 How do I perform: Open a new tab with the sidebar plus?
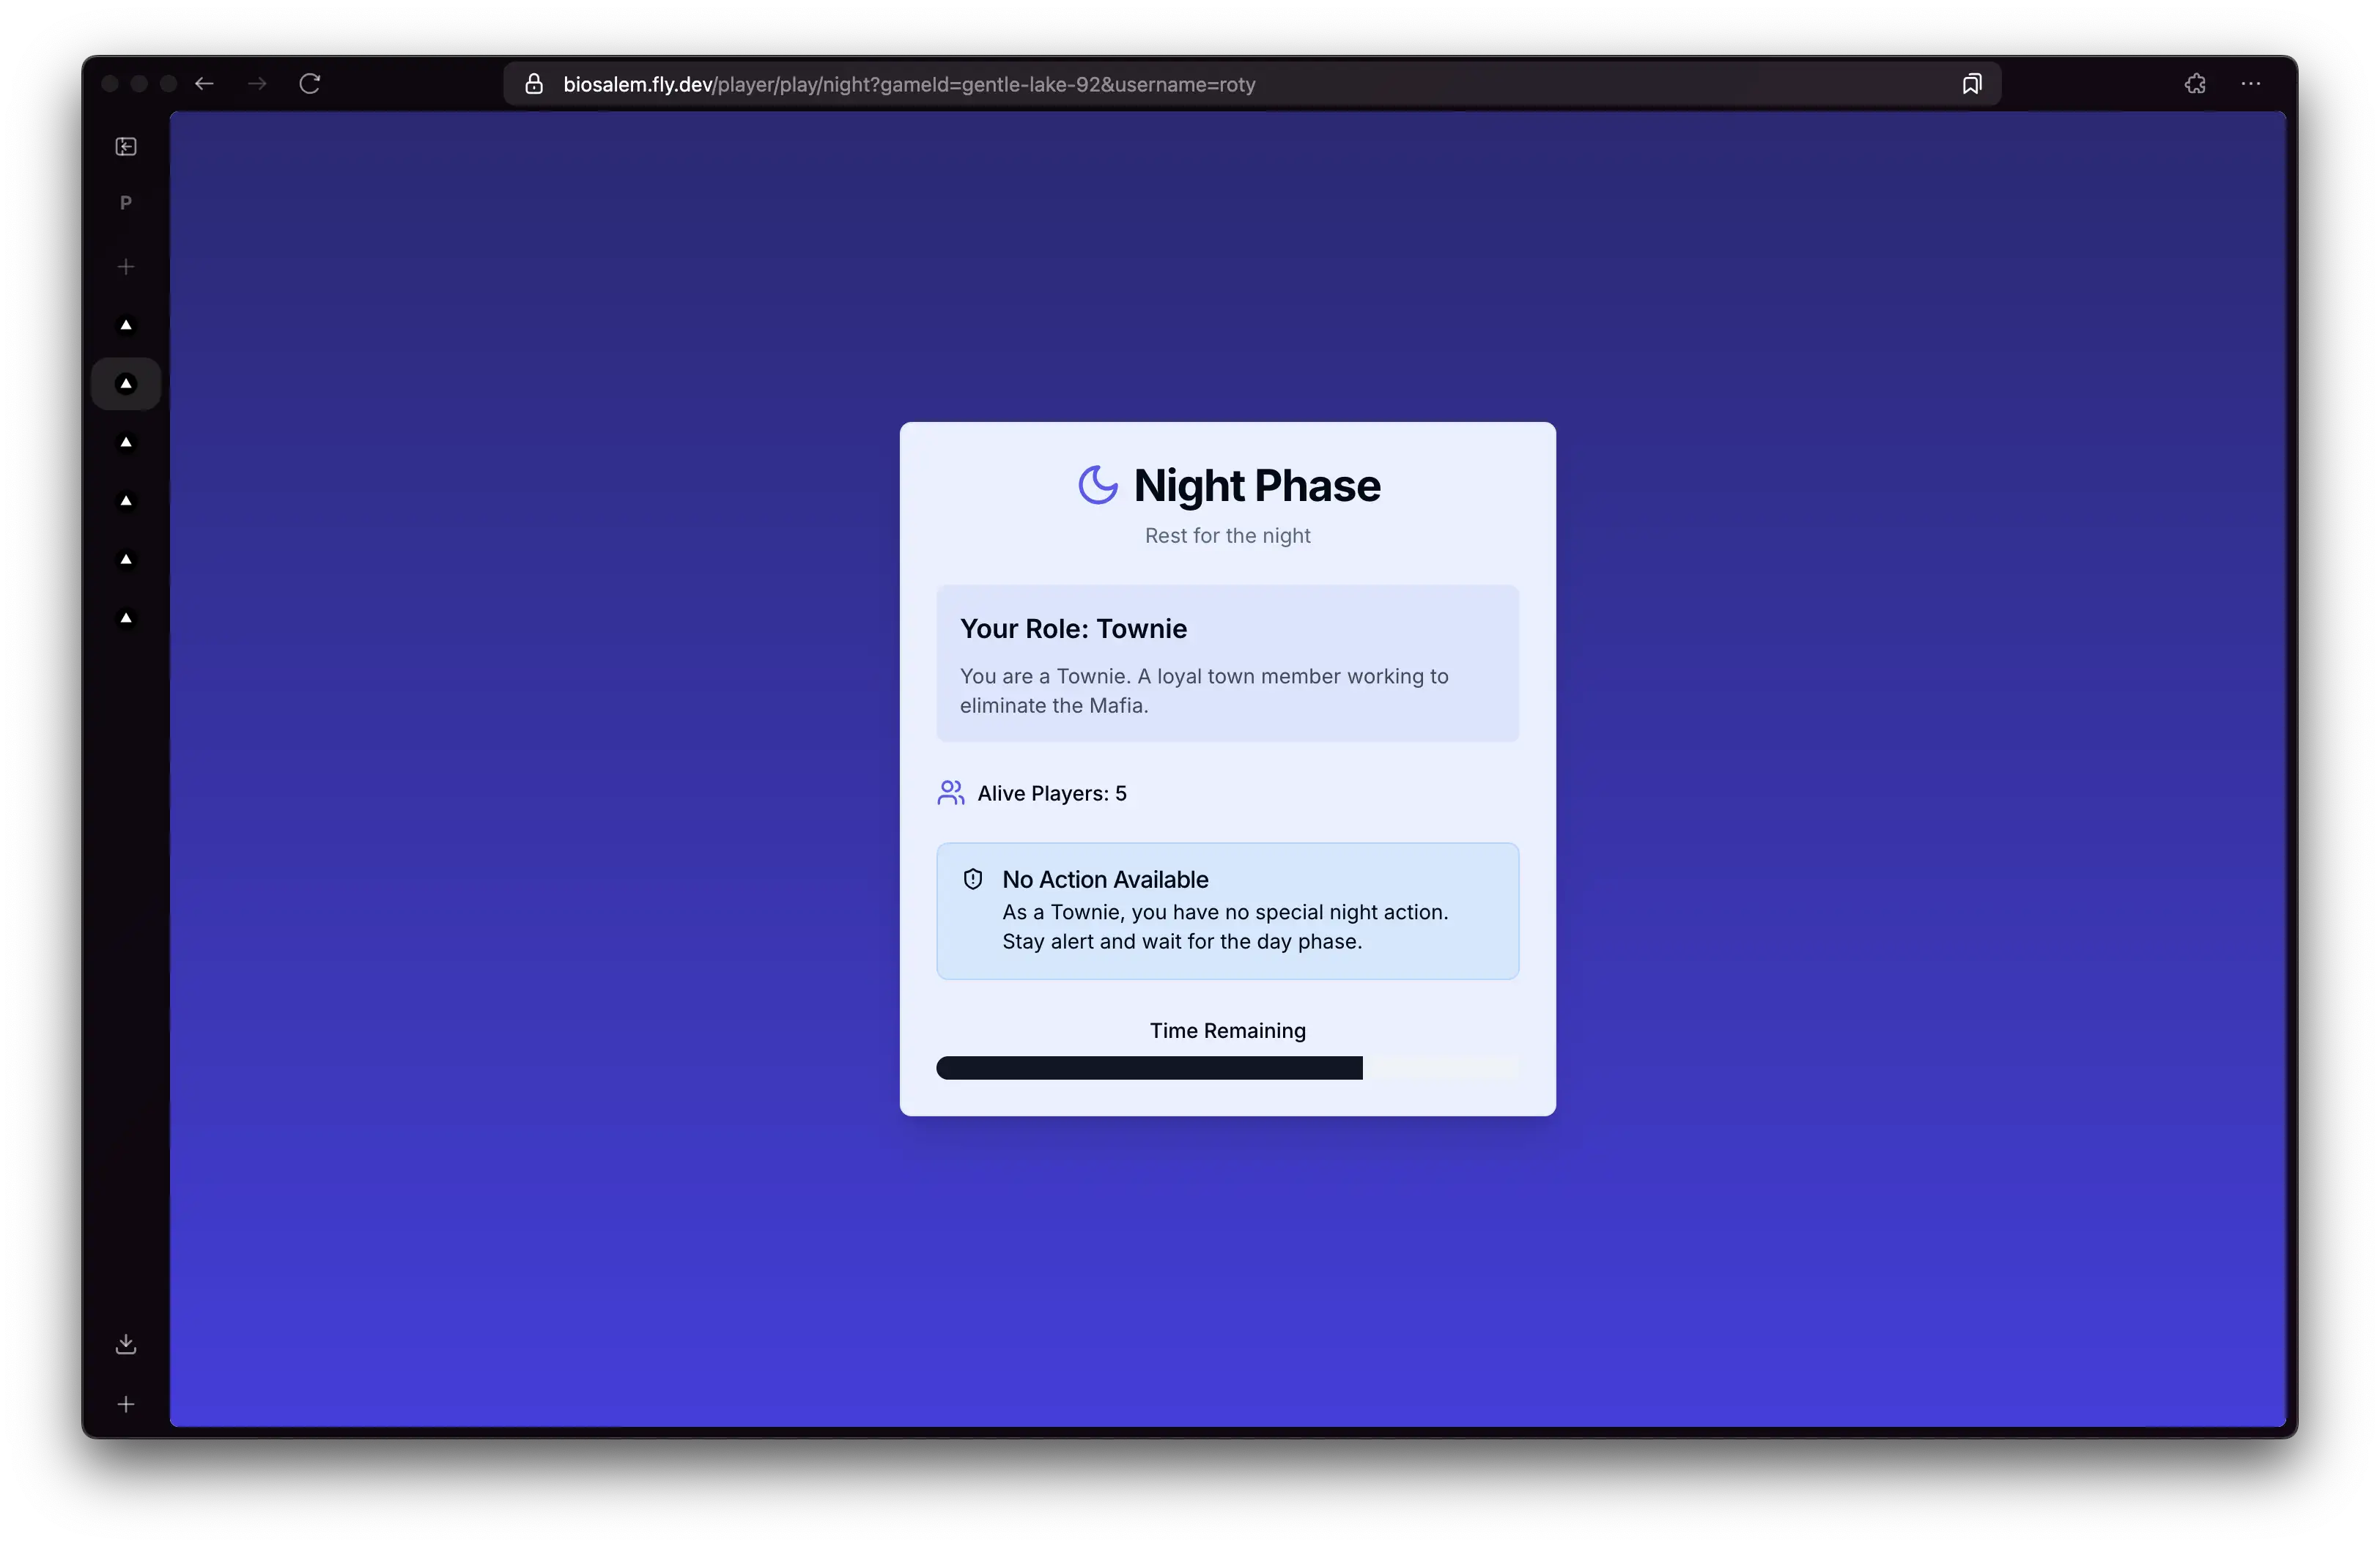tap(125, 266)
